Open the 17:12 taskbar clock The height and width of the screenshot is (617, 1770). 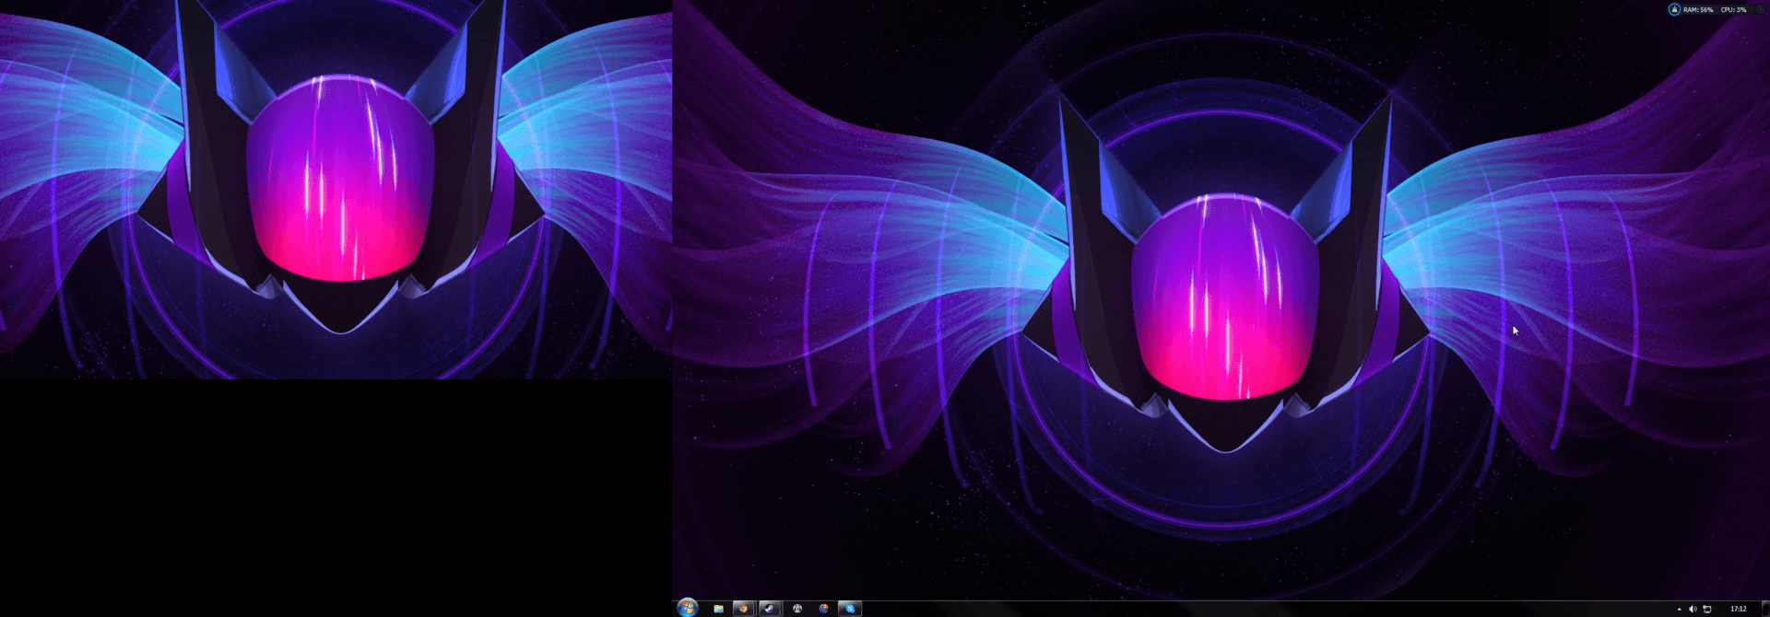coord(1738,609)
